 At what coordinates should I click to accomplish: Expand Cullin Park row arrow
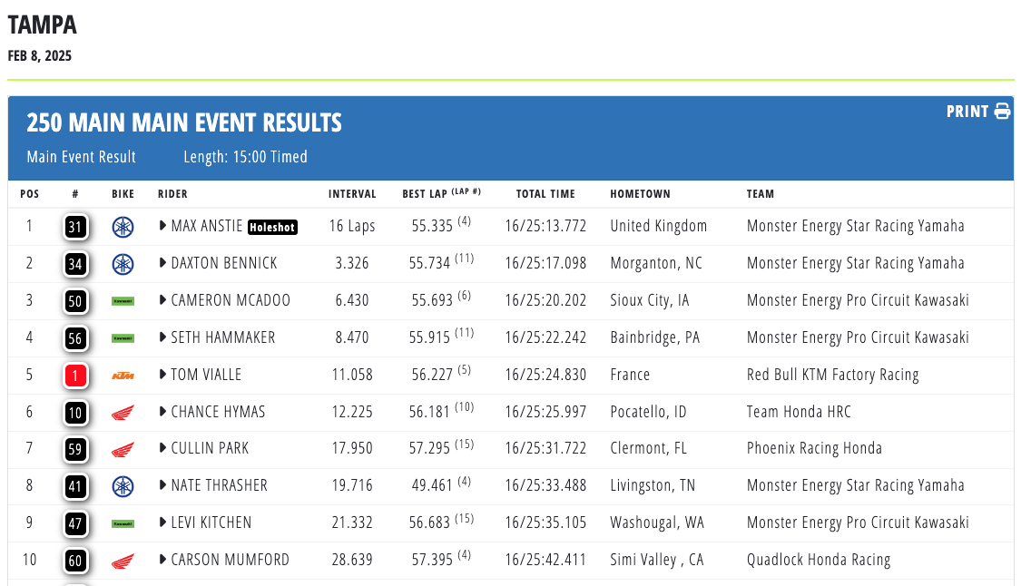(163, 448)
